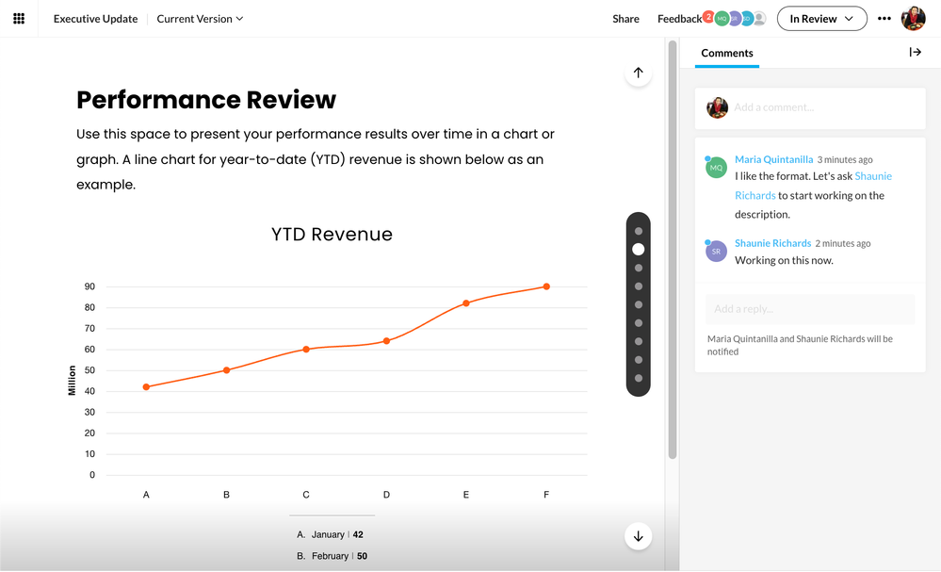Open the app grid launcher icon
Screen dimensions: 941x572
click(x=19, y=19)
